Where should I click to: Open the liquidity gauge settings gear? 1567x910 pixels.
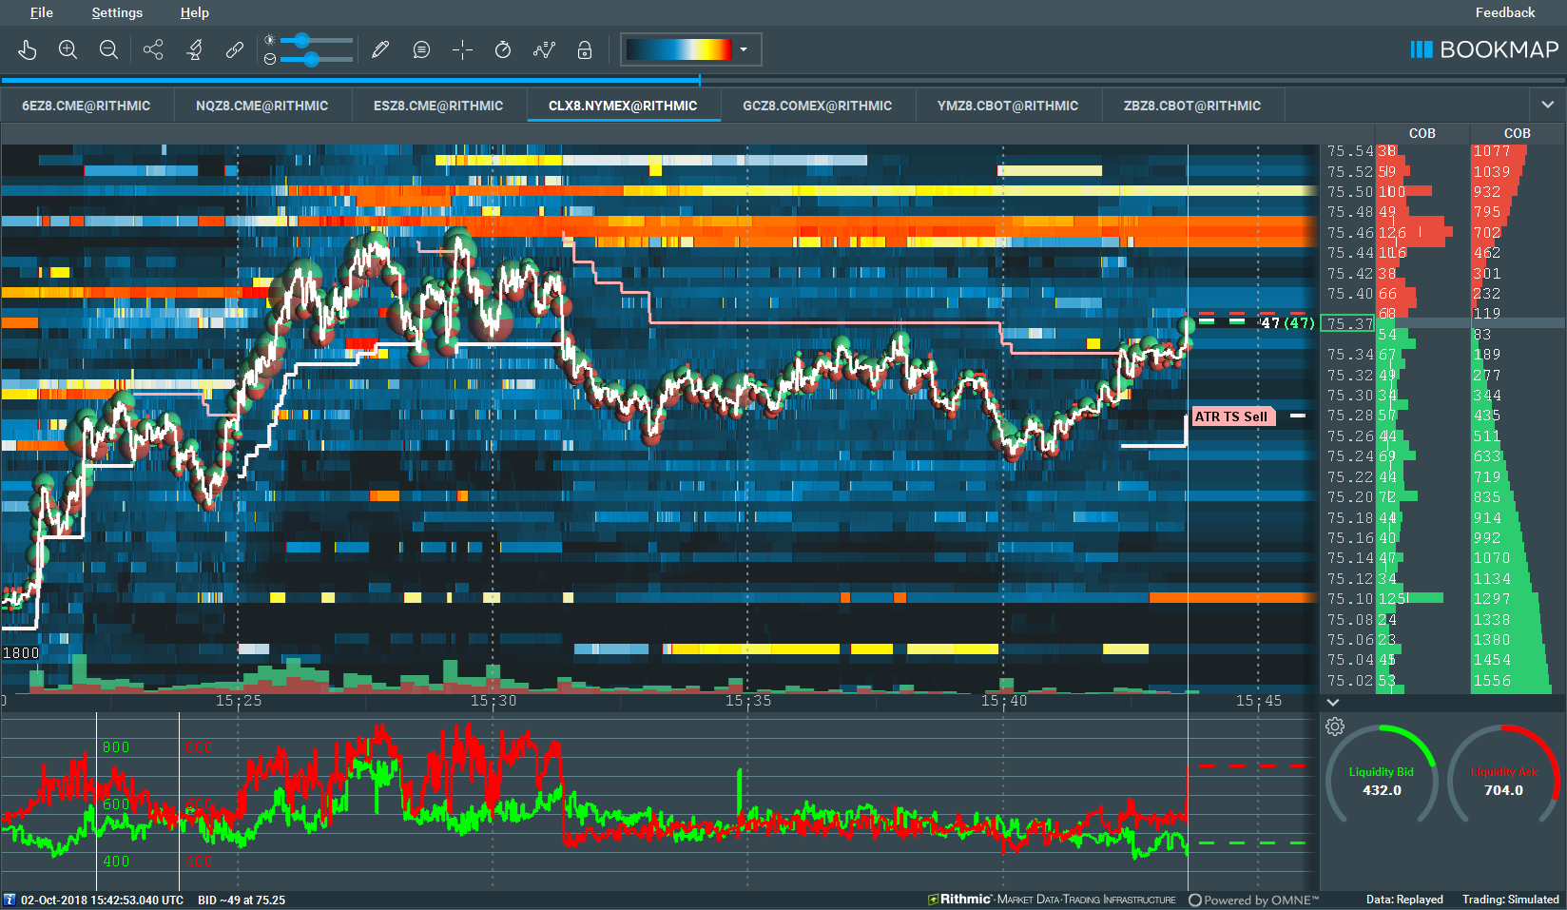click(1335, 726)
